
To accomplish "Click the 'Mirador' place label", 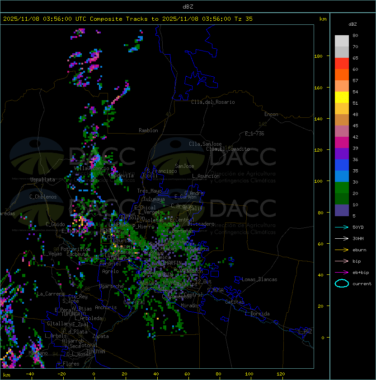I will (x=190, y=306).
